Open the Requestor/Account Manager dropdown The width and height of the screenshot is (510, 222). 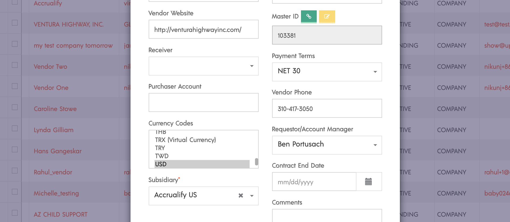(x=327, y=145)
